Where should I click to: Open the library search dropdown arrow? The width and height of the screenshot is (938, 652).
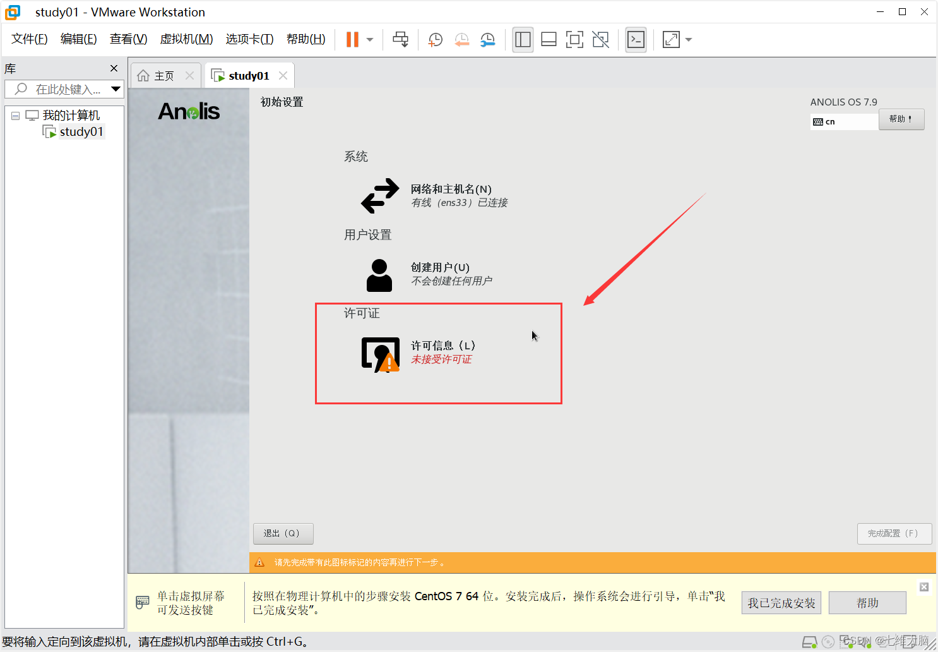pos(116,89)
